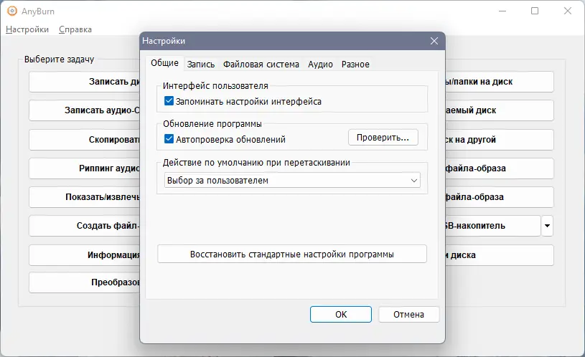Switch to the Запись tab

pos(201,64)
